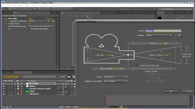Click red label swatch of Sol layer
This screenshot has height=109, width=195.
pyautogui.click(x=18, y=91)
